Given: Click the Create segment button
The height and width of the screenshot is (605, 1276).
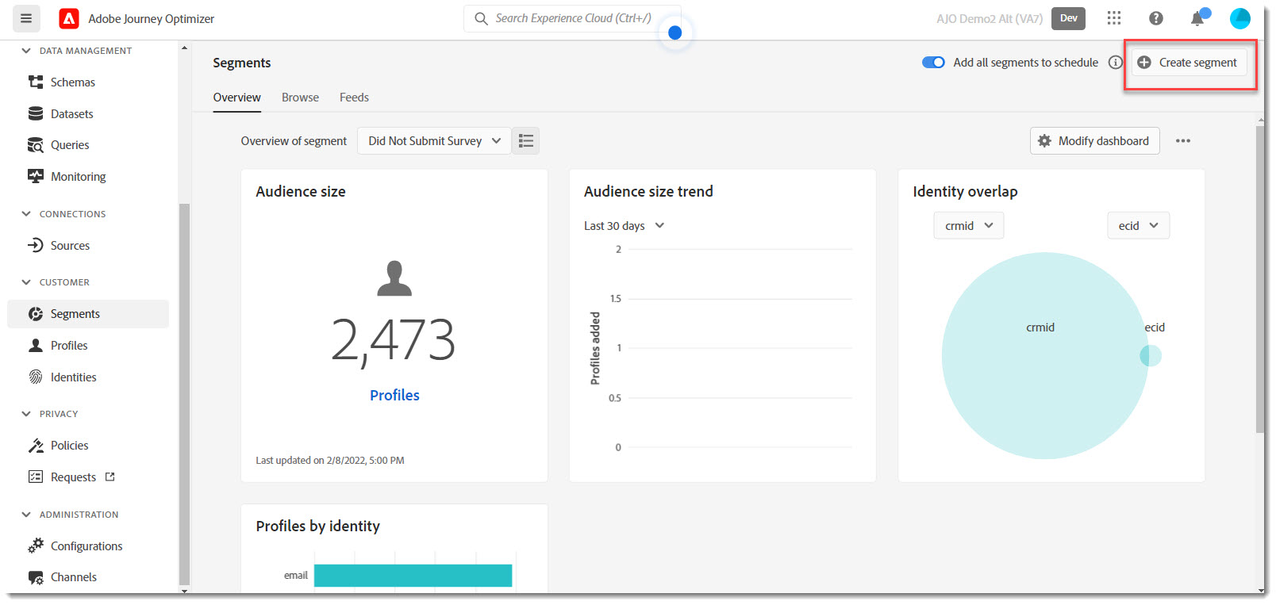Looking at the screenshot, I should coord(1190,63).
